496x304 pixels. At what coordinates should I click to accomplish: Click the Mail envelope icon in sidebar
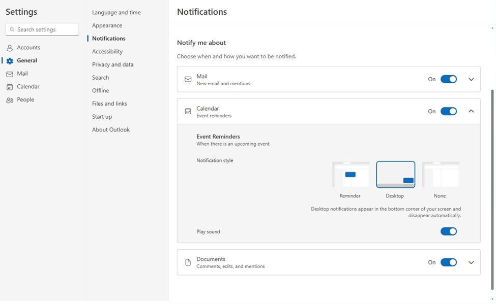pyautogui.click(x=10, y=74)
